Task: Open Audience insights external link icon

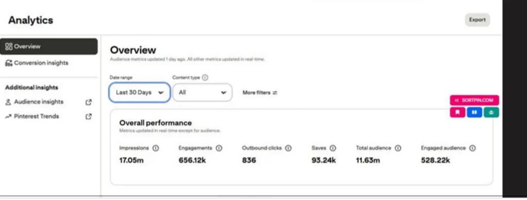Action: coord(89,102)
